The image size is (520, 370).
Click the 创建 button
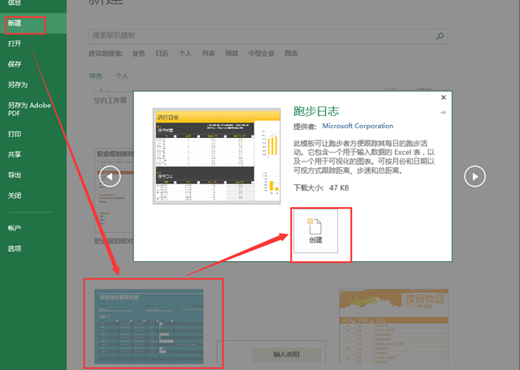[x=316, y=231]
